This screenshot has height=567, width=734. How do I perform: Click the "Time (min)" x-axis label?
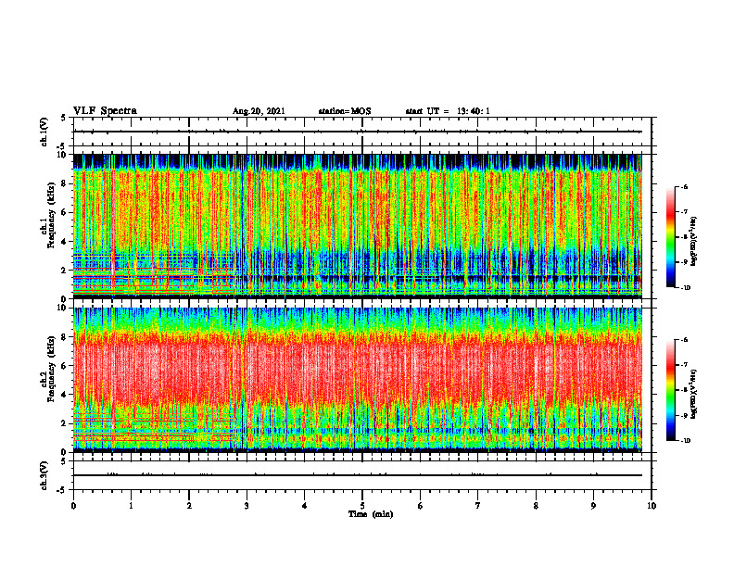(371, 514)
